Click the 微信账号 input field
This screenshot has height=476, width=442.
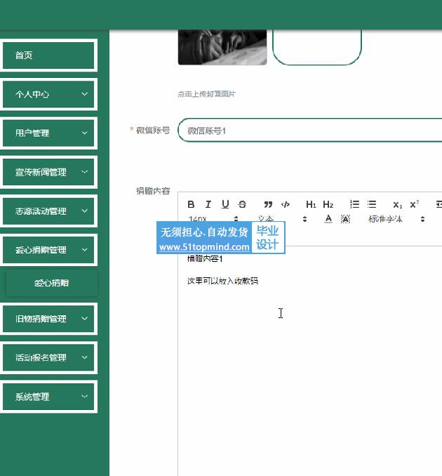310,130
